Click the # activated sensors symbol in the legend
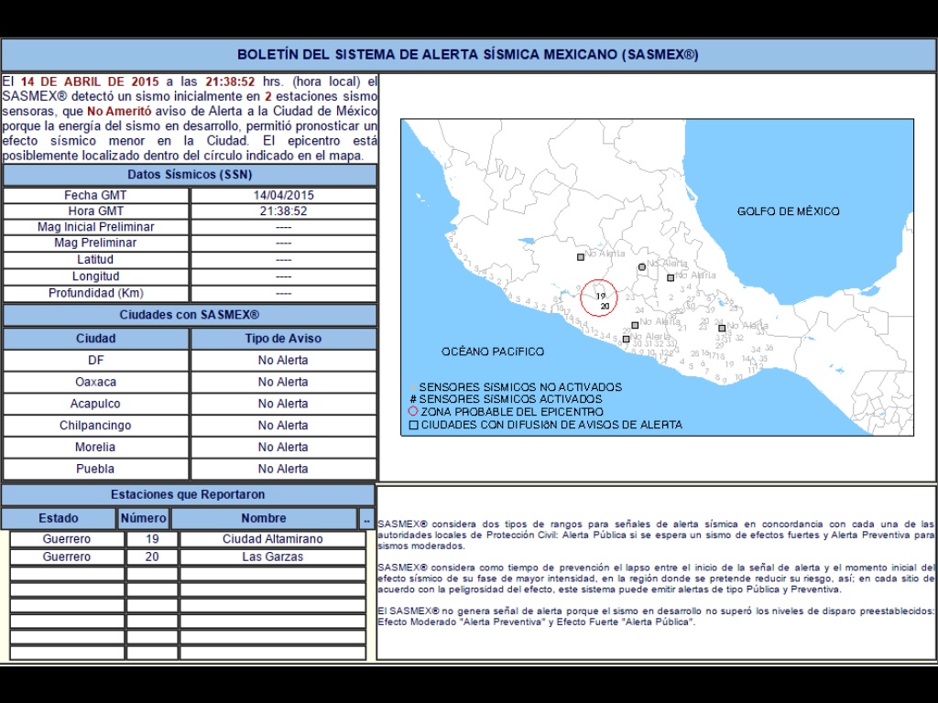This screenshot has height=703, width=938. pyautogui.click(x=413, y=399)
